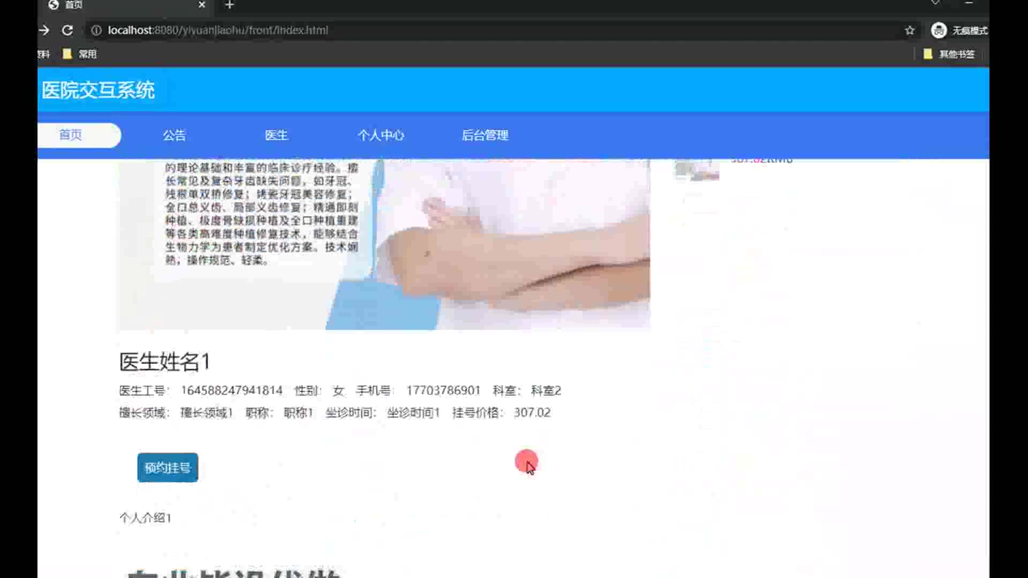
Task: Click the browser forward arrow
Action: (x=44, y=31)
